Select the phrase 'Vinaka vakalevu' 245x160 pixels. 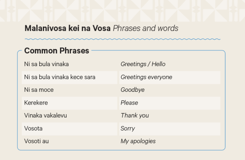coord(45,116)
